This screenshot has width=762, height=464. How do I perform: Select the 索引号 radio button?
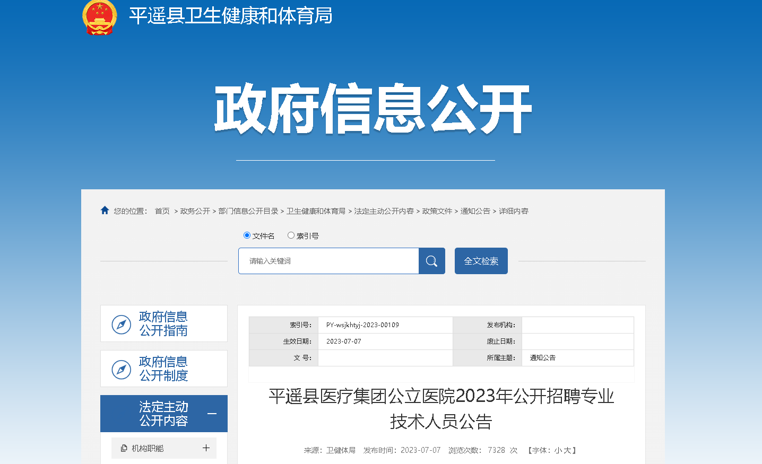tap(291, 235)
